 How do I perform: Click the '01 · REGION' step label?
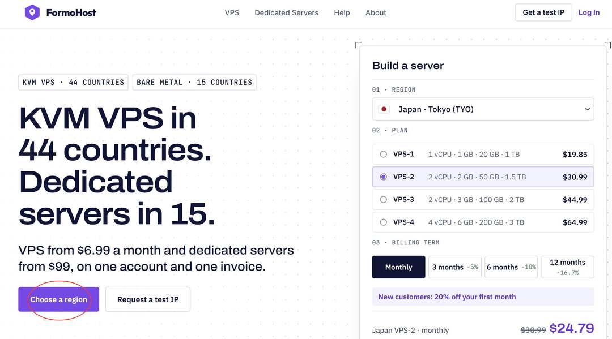[x=394, y=89]
